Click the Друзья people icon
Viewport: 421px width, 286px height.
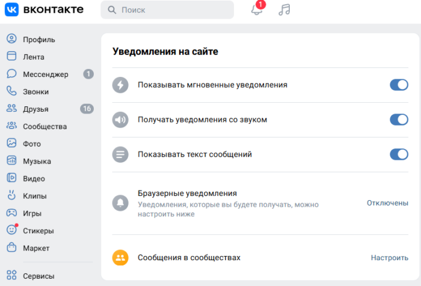pyautogui.click(x=11, y=108)
